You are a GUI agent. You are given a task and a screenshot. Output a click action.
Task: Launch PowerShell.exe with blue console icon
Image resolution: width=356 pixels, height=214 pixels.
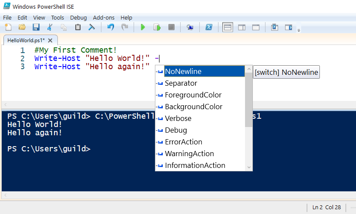[208, 27]
